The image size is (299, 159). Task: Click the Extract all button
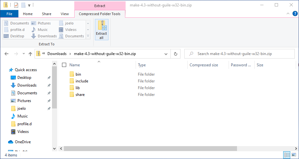coord(102,30)
